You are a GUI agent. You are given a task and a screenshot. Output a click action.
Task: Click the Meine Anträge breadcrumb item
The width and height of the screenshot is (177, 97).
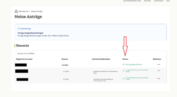[37, 11]
